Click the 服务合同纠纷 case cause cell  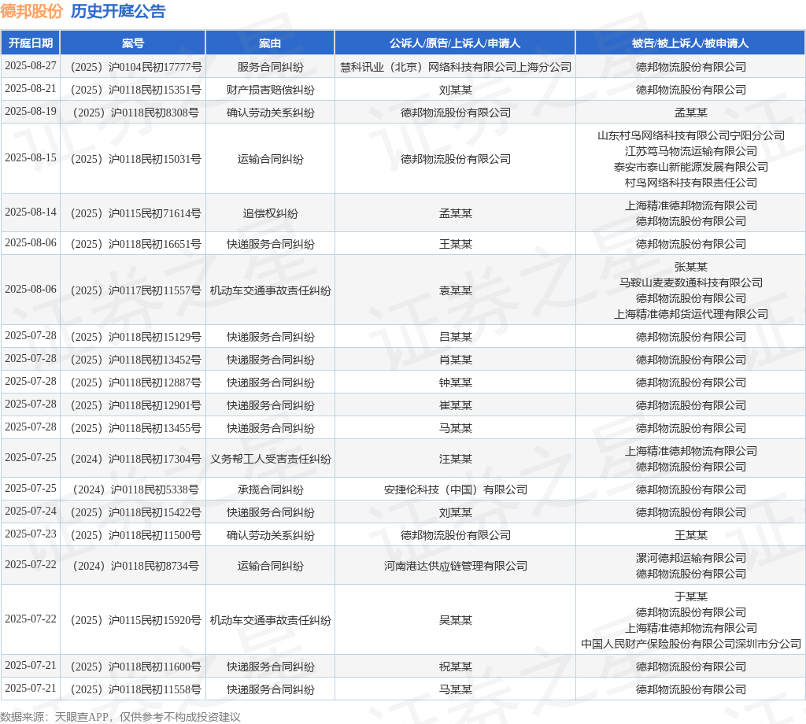click(271, 68)
